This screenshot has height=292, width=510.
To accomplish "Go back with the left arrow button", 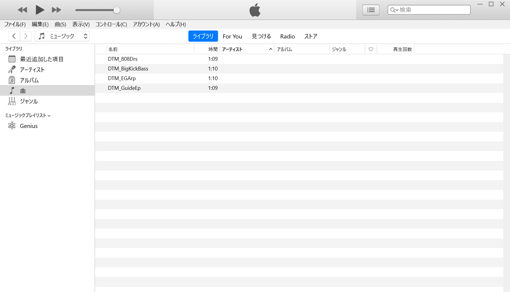I will pyautogui.click(x=14, y=36).
